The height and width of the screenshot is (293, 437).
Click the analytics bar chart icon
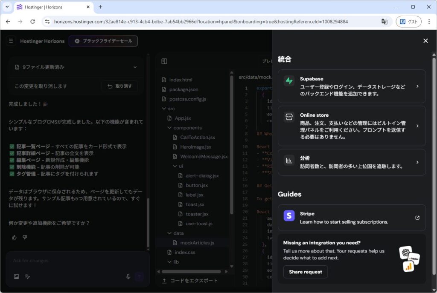tap(289, 161)
